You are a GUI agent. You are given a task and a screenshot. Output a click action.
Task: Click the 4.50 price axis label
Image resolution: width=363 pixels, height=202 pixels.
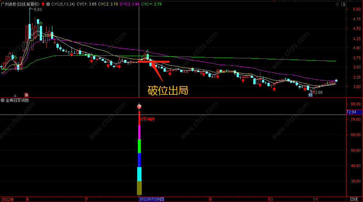[357, 28]
